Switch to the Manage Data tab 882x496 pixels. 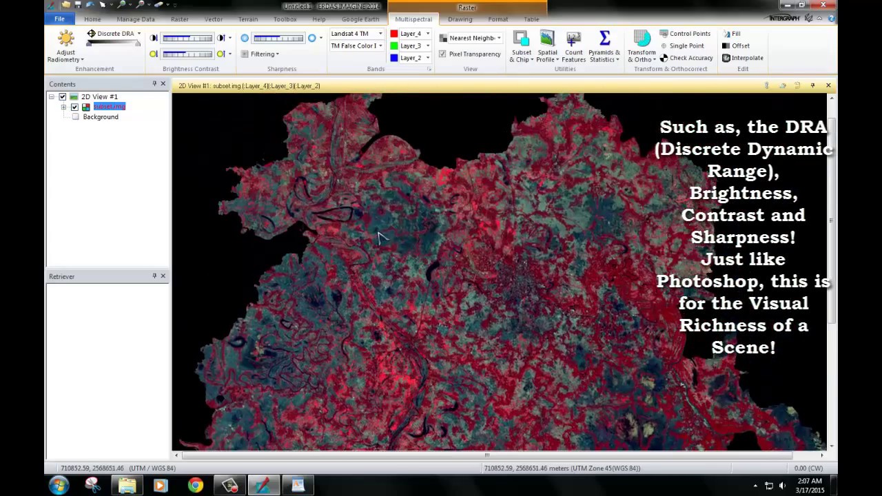136,19
